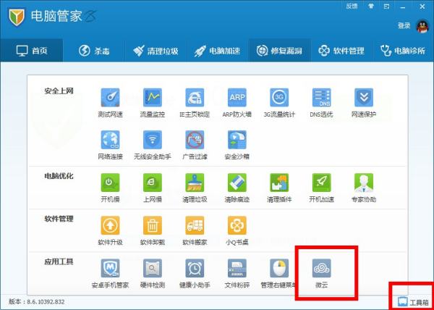
Task: Open the 电脑诊所 tab
Action: 403,51
